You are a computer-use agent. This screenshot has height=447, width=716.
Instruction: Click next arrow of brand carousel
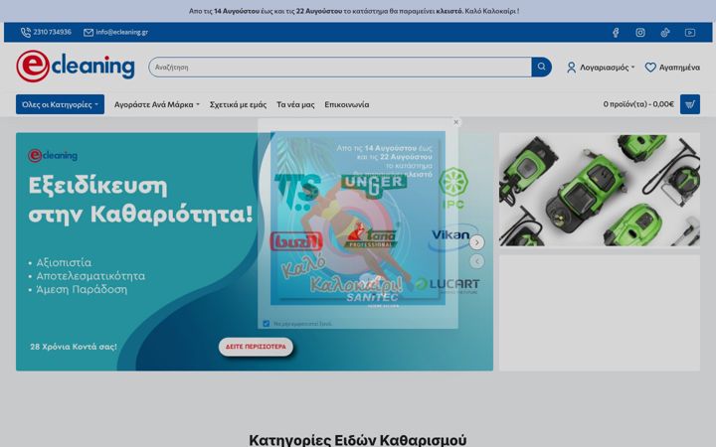point(476,242)
